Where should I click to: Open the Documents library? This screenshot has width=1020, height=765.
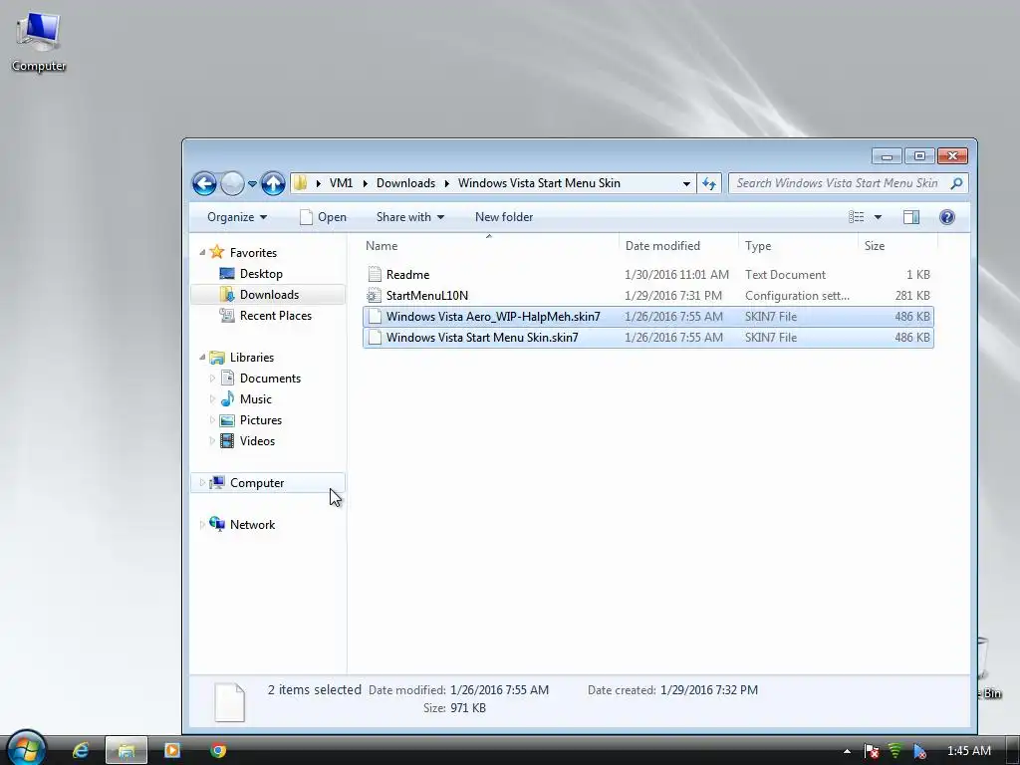click(x=270, y=379)
